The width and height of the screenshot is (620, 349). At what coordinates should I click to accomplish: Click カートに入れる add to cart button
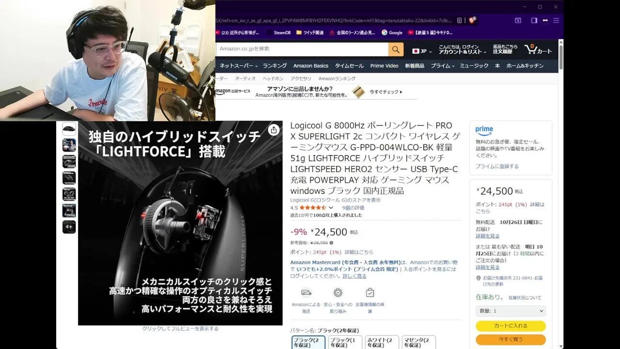[x=511, y=326]
